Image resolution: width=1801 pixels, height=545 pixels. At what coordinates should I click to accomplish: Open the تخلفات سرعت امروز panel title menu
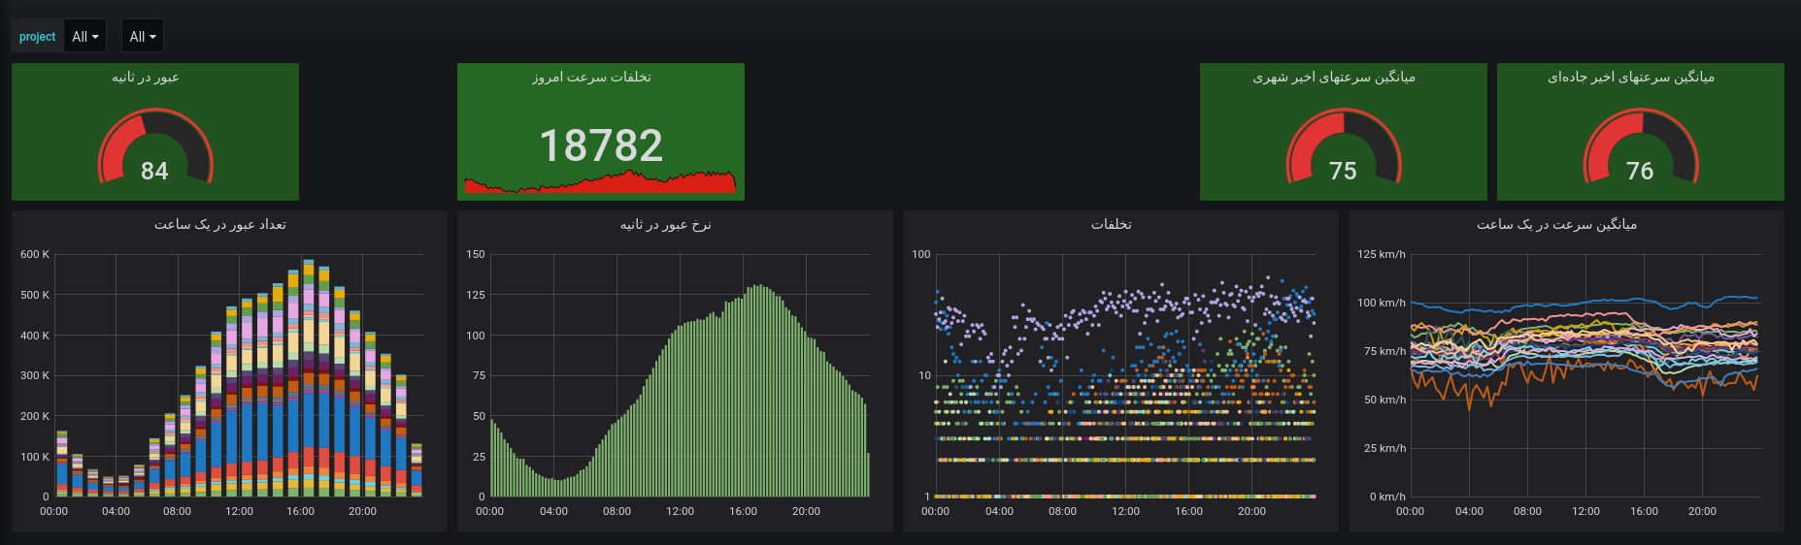click(x=591, y=78)
